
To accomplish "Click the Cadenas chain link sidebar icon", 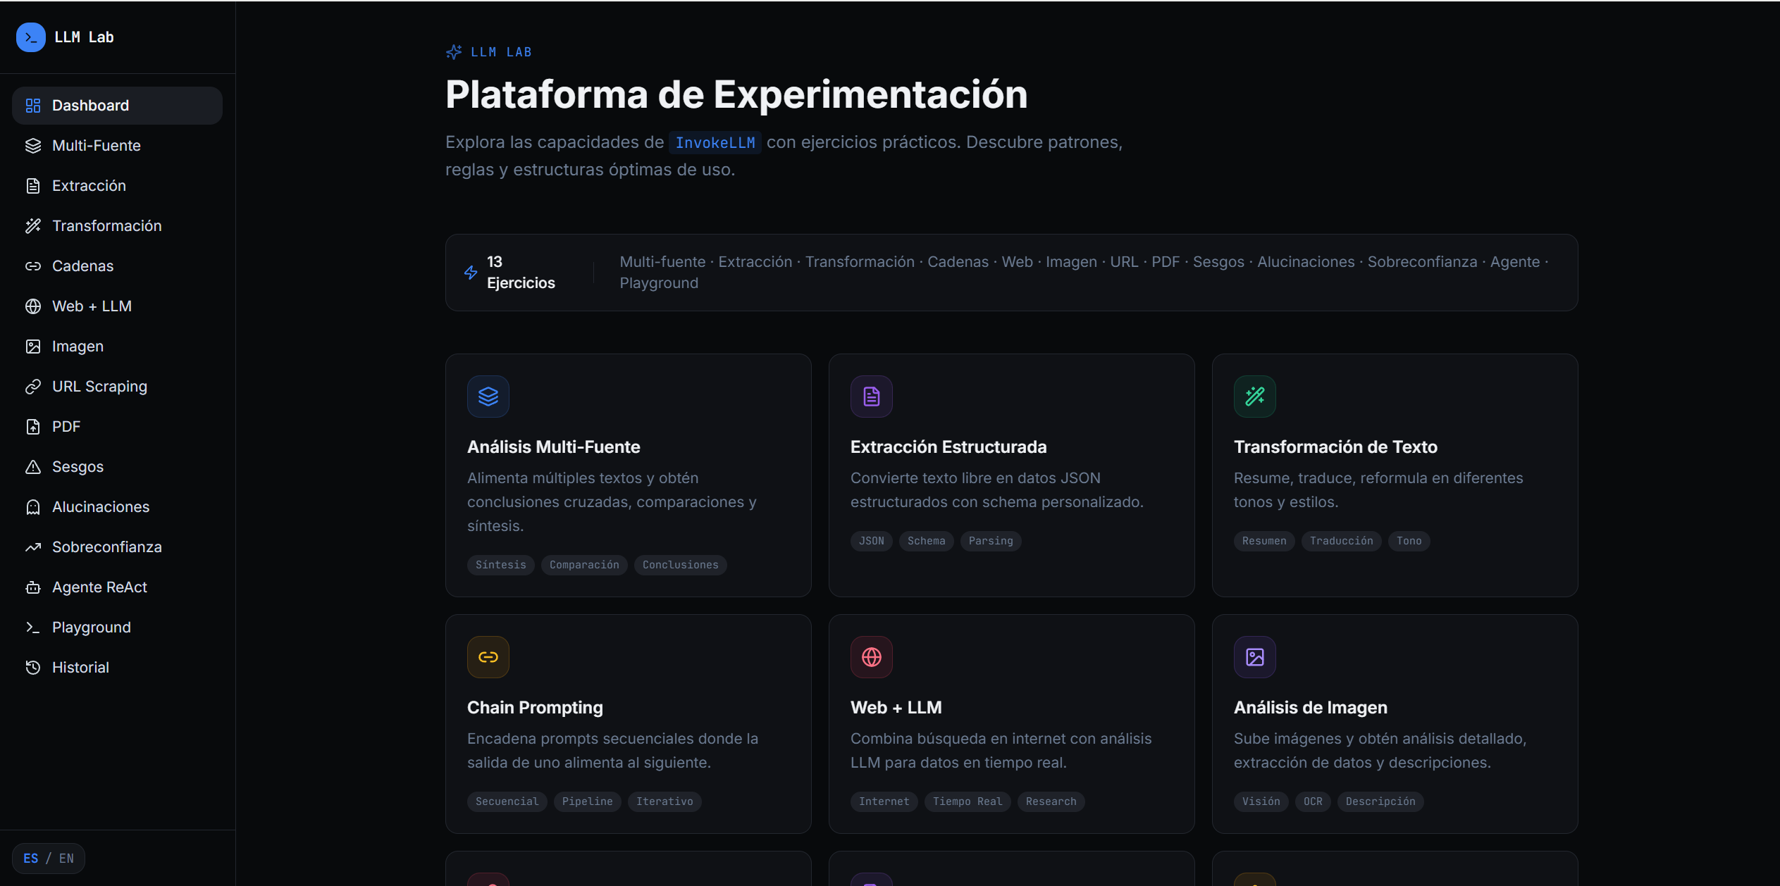I will (x=33, y=266).
